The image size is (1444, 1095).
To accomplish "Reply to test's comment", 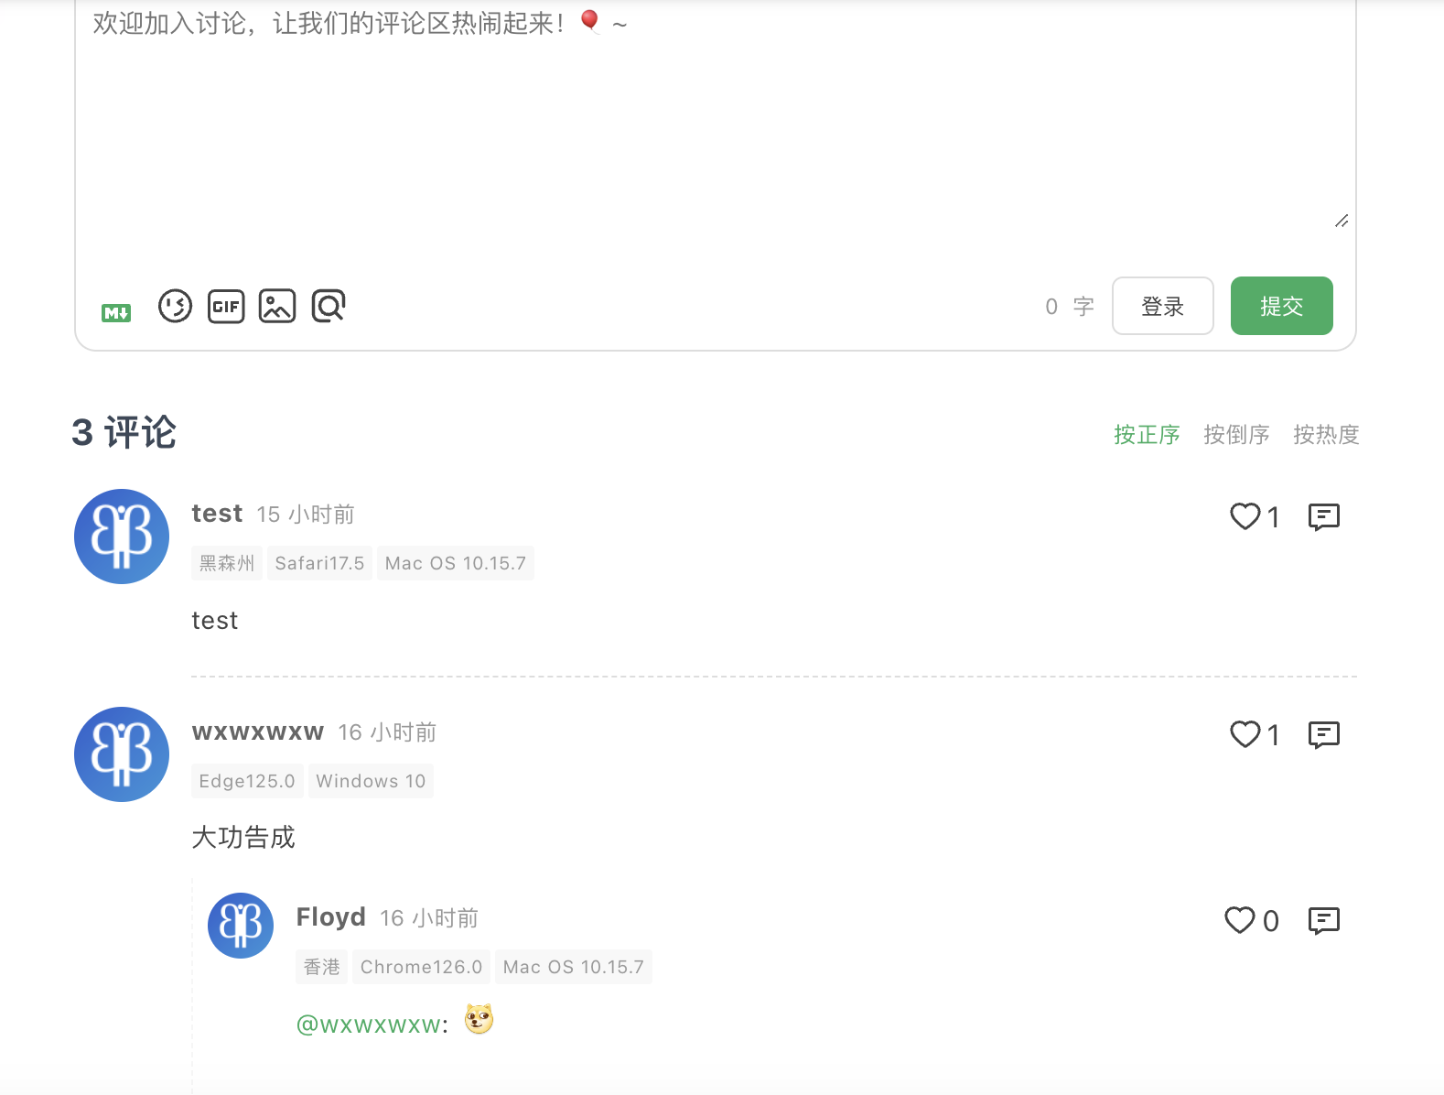I will pos(1324,517).
